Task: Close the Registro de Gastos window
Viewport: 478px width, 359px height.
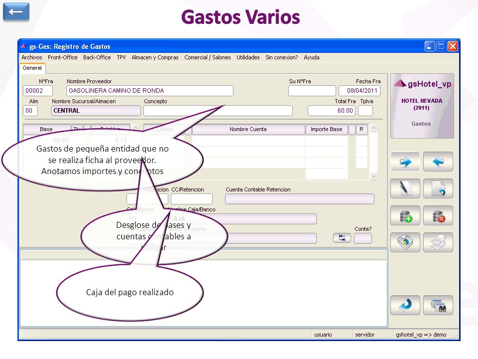Action: coord(453,46)
